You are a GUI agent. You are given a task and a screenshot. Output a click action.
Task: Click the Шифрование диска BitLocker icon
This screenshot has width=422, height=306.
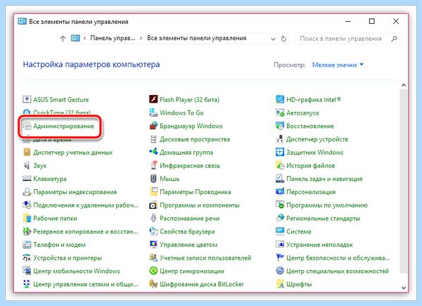[x=153, y=284]
